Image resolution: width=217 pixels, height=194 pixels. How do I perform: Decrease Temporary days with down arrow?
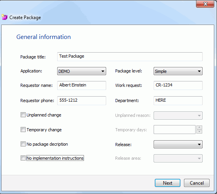coord(199,132)
